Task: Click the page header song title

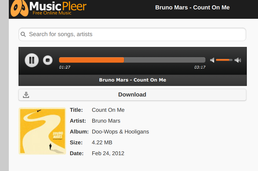Action: [192, 8]
